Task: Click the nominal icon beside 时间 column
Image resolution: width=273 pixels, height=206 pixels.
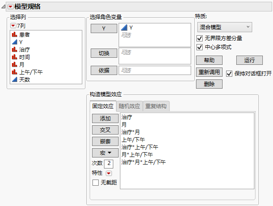Action: [x=15, y=57]
